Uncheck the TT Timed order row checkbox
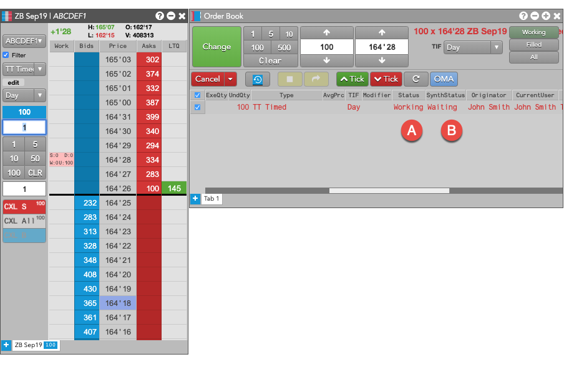 coord(198,107)
